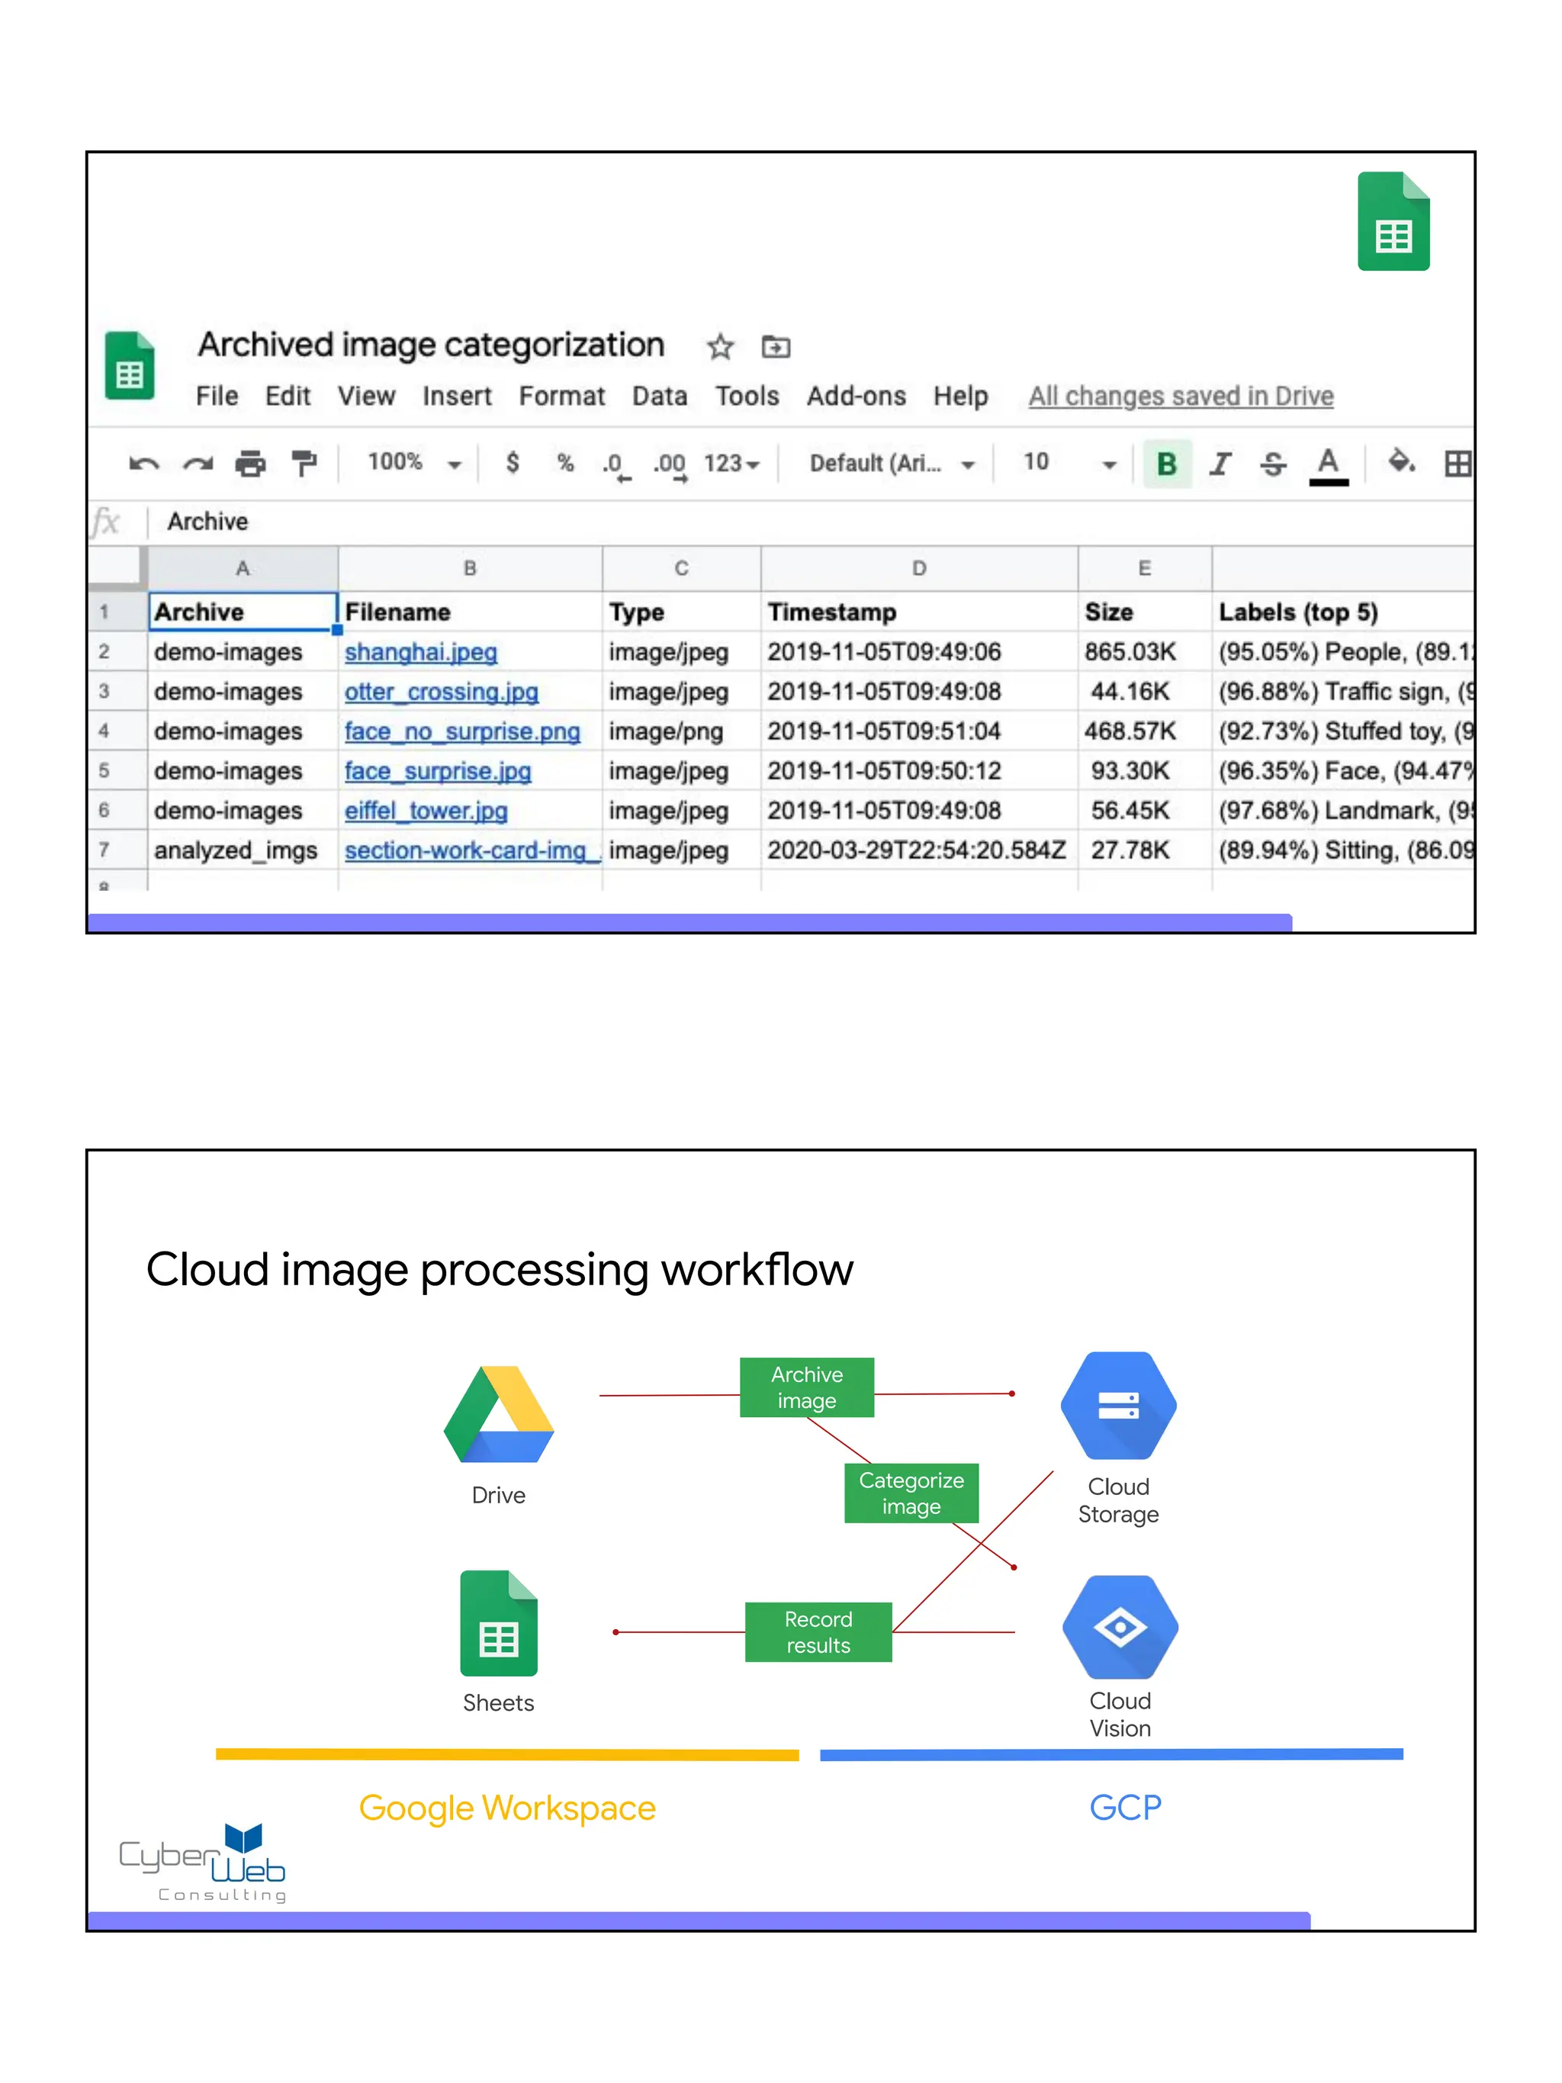Open the Default (Ari...) font dropdown

[x=892, y=463]
